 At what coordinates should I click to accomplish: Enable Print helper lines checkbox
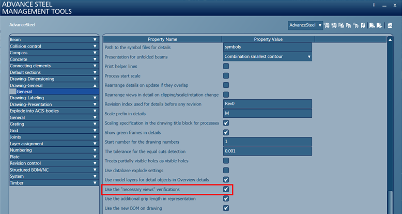pyautogui.click(x=226, y=66)
